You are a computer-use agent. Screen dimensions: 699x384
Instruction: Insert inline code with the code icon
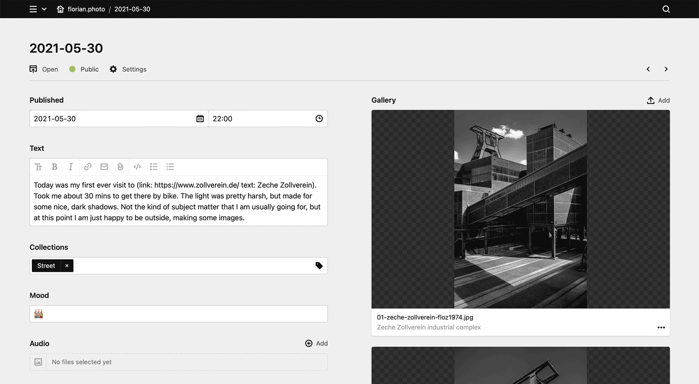coord(137,167)
